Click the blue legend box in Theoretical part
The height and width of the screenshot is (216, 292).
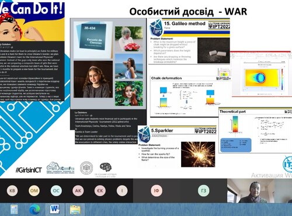pos(236,145)
